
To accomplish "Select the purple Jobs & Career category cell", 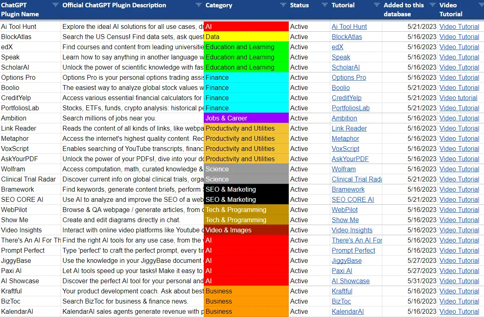I will (x=246, y=118).
